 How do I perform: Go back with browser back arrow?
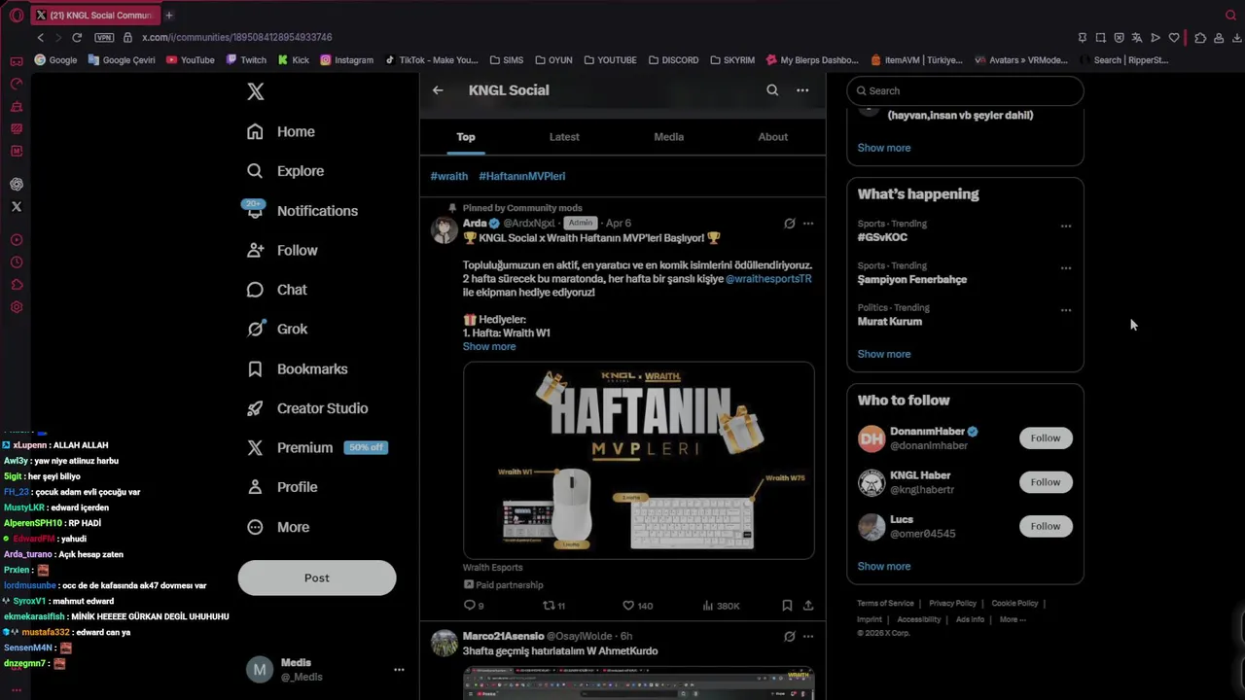pos(40,38)
